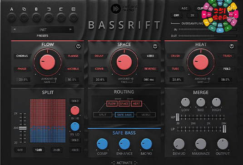Click the LP filter slider handle
243x165 pixels.
coord(224,129)
